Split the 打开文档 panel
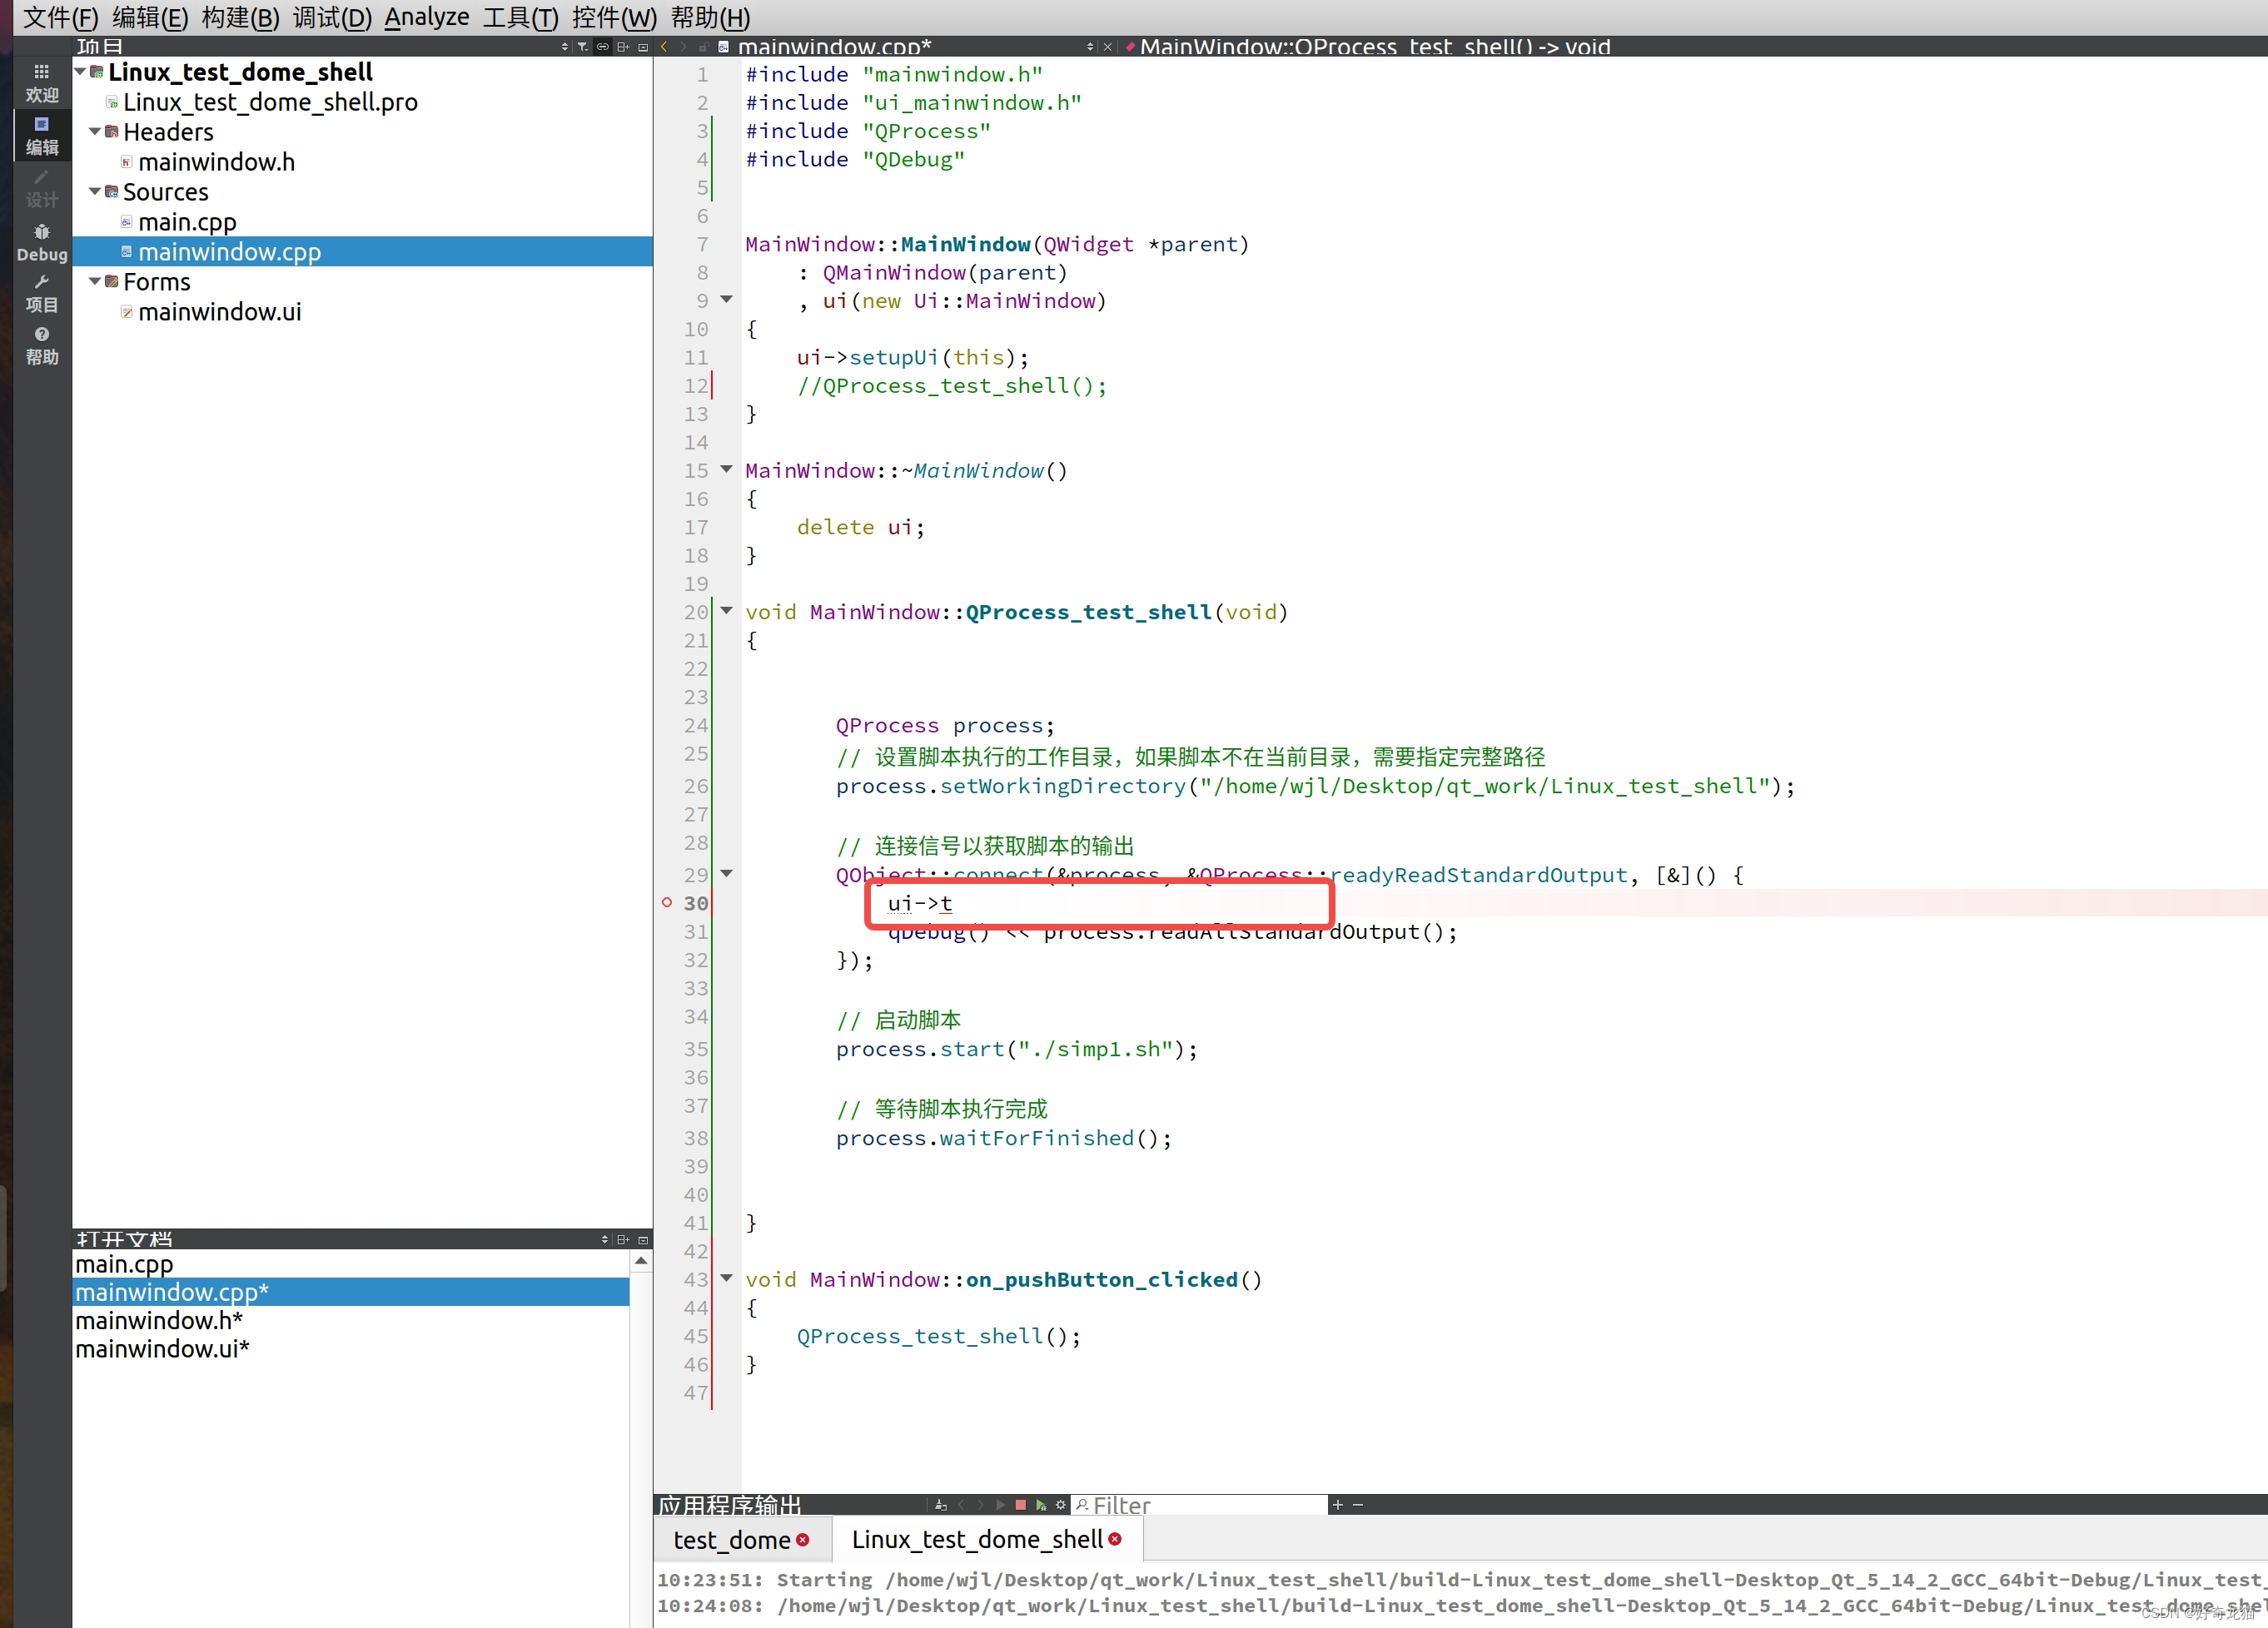This screenshot has width=2268, height=1628. (623, 1239)
